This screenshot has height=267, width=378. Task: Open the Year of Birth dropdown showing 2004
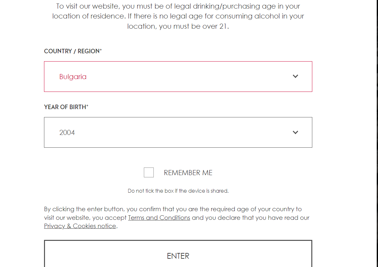coord(178,132)
